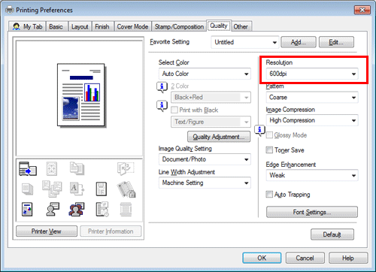Click the red user group icon
Screen dimensions: 376x272
(x=77, y=210)
